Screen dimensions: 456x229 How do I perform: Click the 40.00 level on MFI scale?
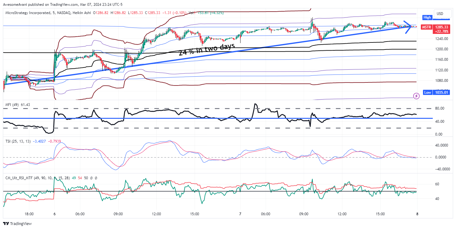pos(439,122)
